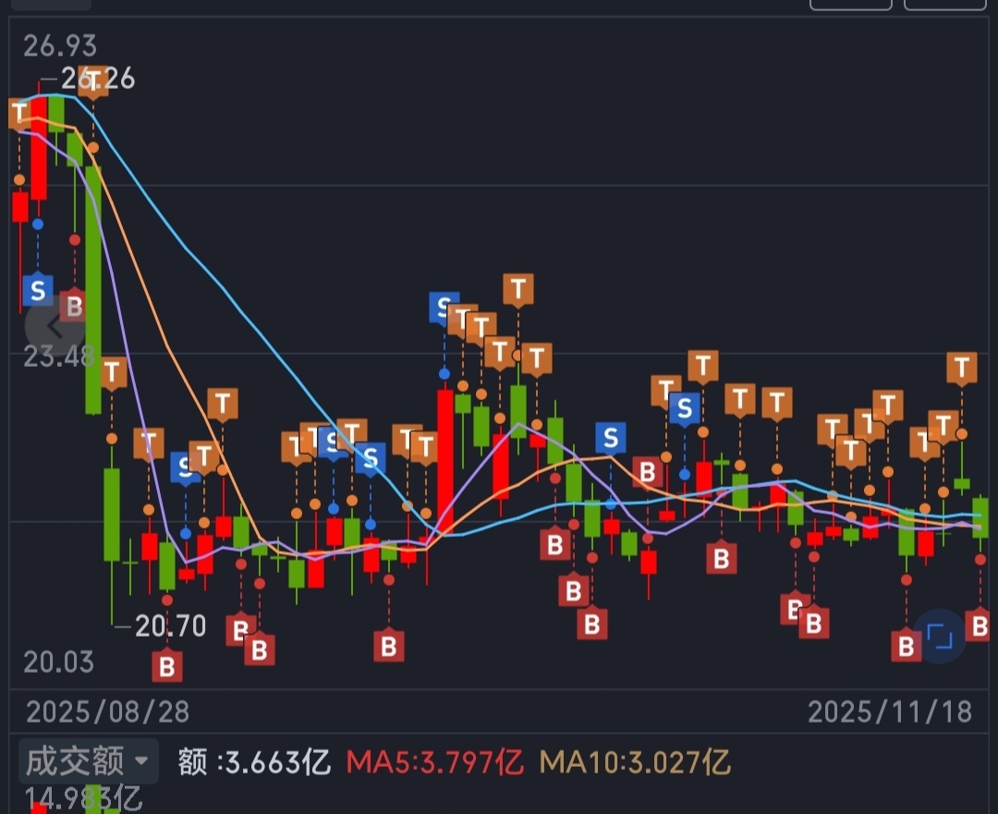
Task: Click the 额:3.663亿 turnover value
Action: pos(255,761)
